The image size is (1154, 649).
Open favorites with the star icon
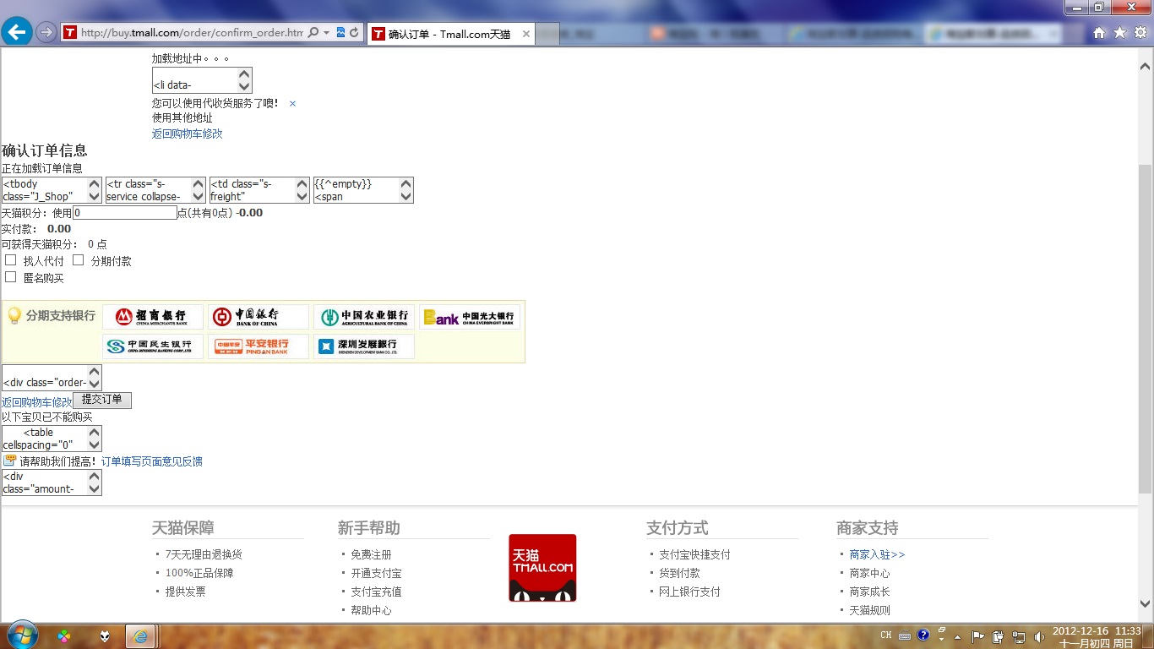pyautogui.click(x=1119, y=33)
